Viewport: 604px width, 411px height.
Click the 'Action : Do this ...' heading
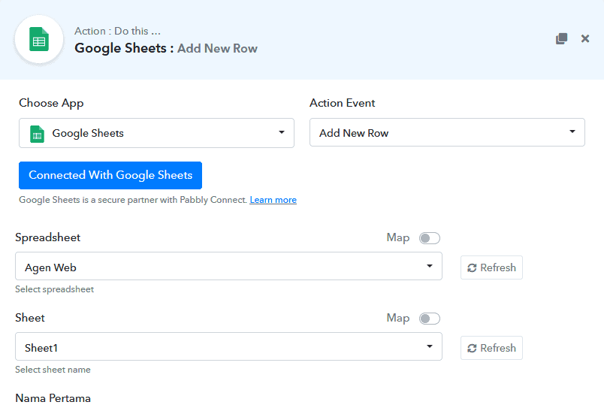(117, 31)
